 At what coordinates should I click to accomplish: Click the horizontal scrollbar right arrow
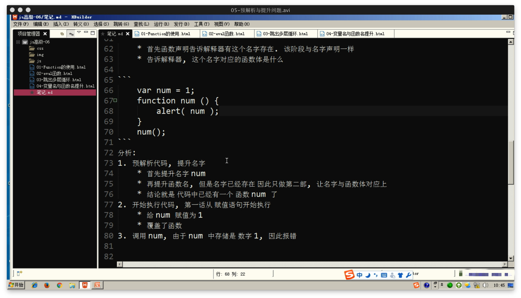(505, 264)
